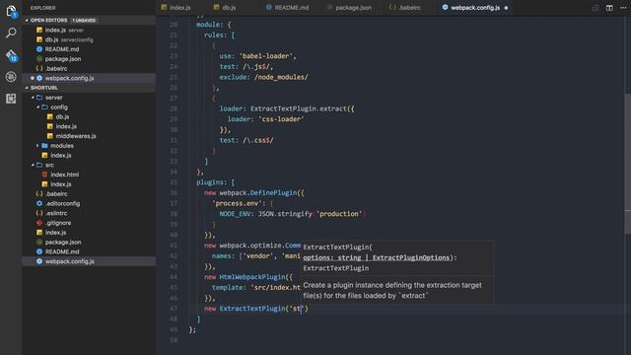This screenshot has width=631, height=355.
Task: Open README.md in the project root tree
Action: pos(89,252)
